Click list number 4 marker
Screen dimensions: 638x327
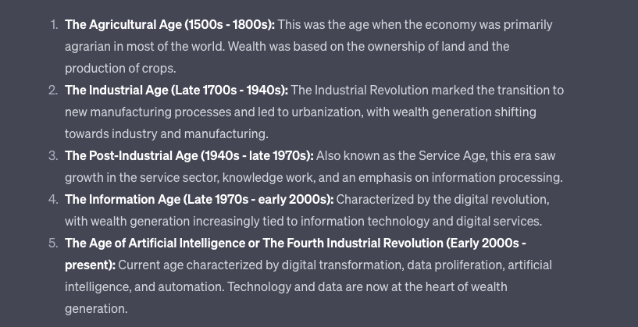point(53,200)
